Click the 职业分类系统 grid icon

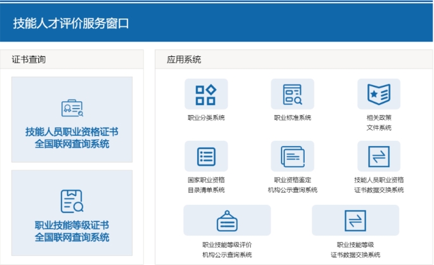(x=205, y=95)
